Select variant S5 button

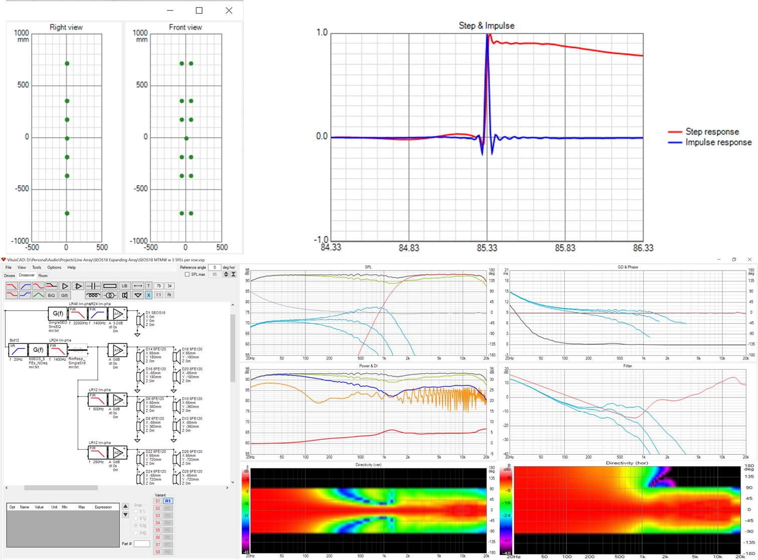coord(157,530)
